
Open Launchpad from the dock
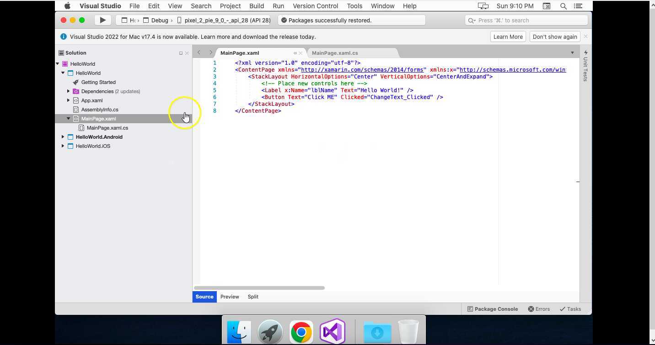coord(270,332)
